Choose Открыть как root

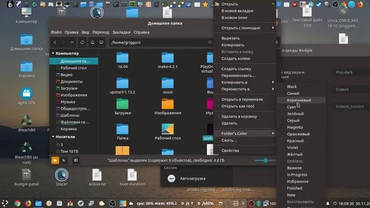[245, 106]
